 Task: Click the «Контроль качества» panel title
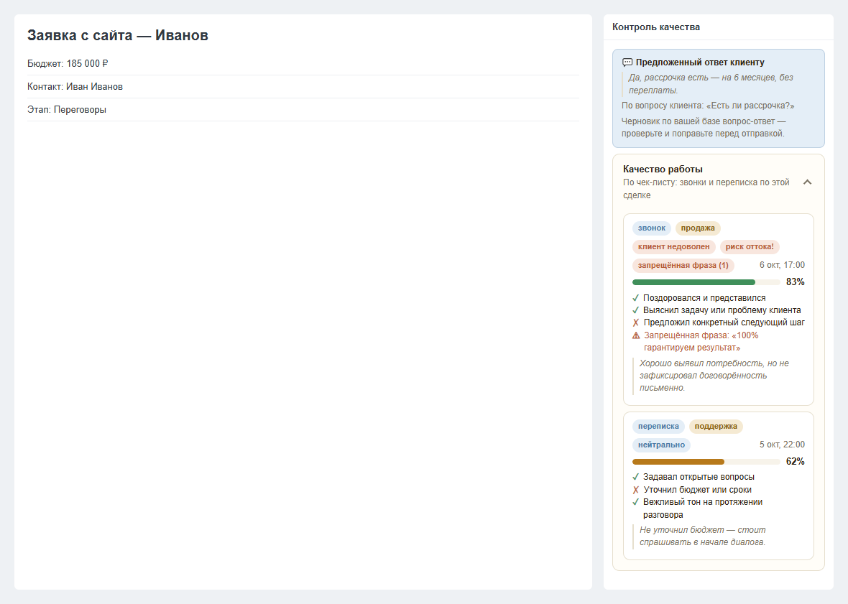click(x=656, y=27)
